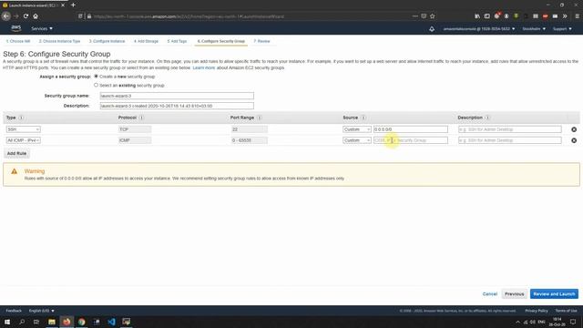Go to step 4 Add Storage
Image resolution: width=583 pixels, height=328 pixels.
146,41
